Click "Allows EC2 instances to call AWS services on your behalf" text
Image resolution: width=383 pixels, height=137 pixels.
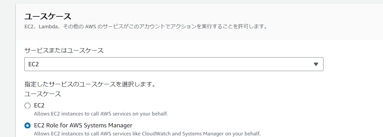tap(101, 114)
